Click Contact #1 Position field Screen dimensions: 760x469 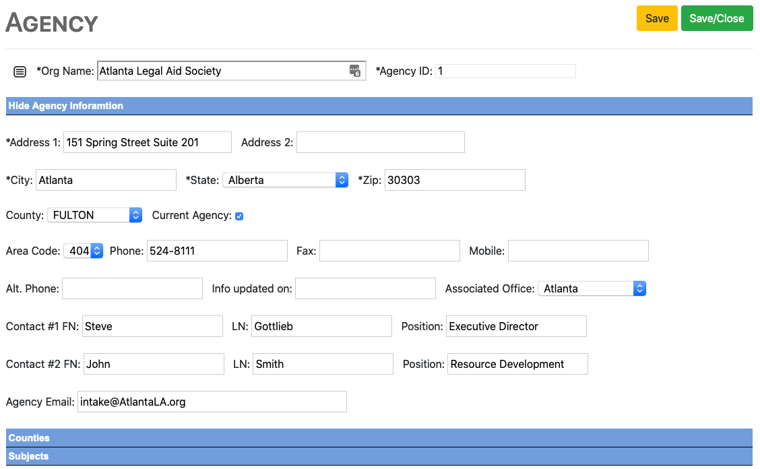pyautogui.click(x=516, y=326)
